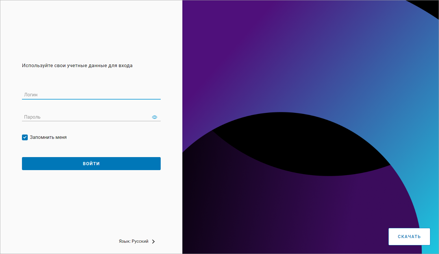This screenshot has height=254, width=439.
Task: Click the Логин placeholder text
Action: 31,95
